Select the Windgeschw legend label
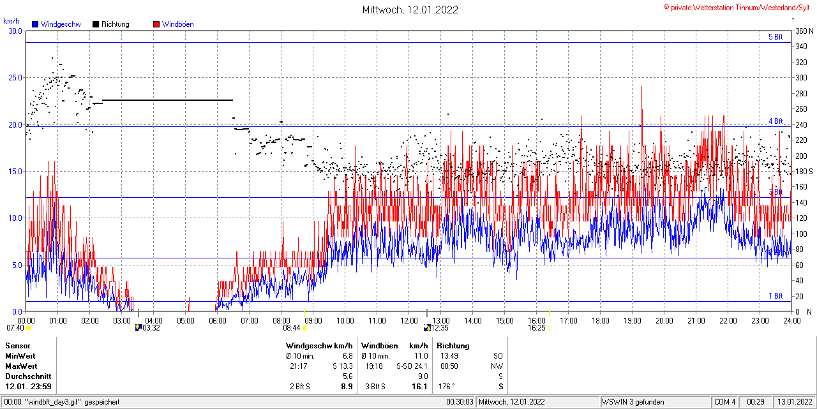This screenshot has height=409, width=817. click(x=61, y=24)
